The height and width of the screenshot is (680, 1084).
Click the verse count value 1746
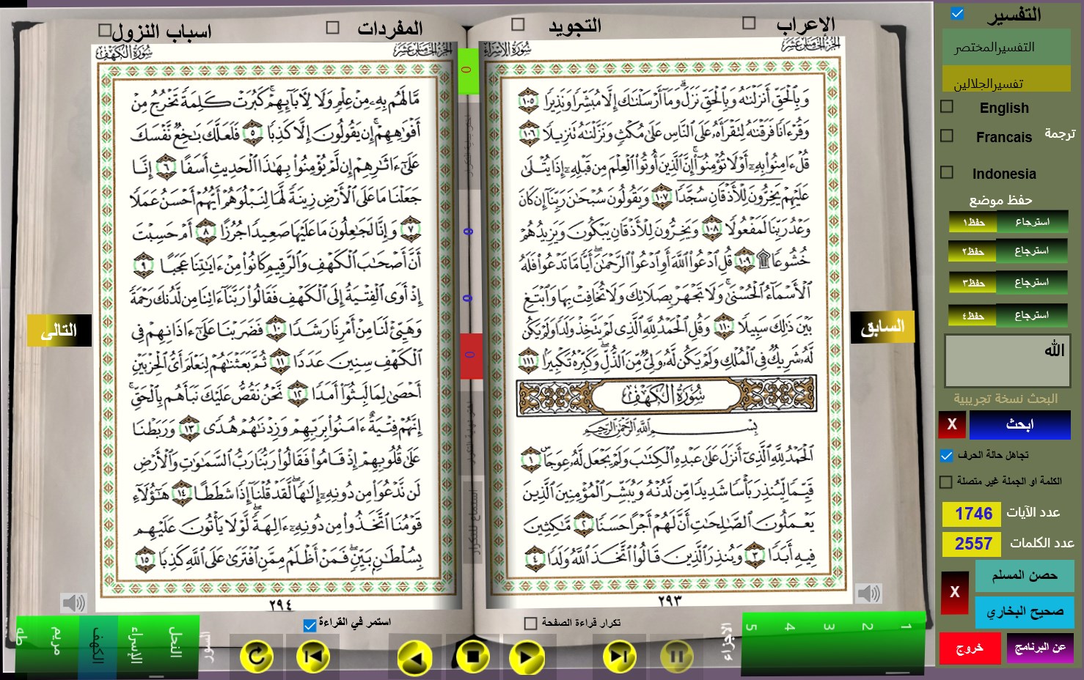973,514
